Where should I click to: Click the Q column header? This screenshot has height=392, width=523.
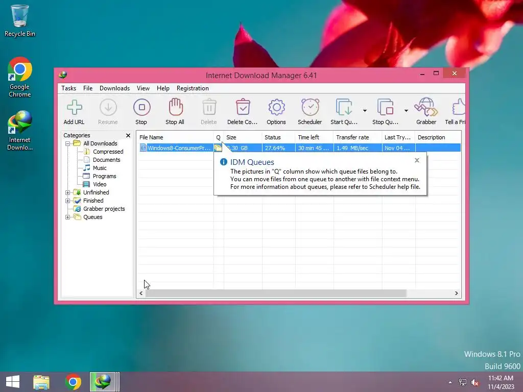(219, 137)
